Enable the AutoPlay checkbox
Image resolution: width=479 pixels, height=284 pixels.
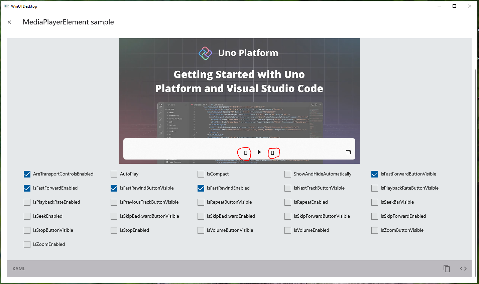[x=114, y=174]
